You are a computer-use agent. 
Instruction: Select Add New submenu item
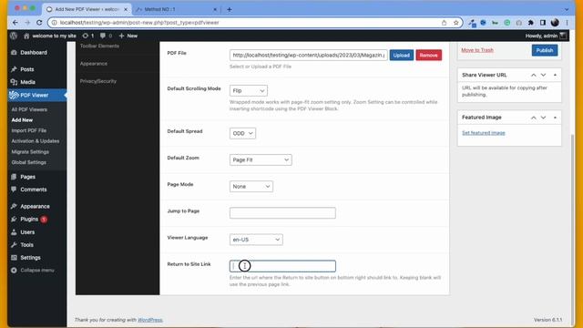click(x=22, y=120)
